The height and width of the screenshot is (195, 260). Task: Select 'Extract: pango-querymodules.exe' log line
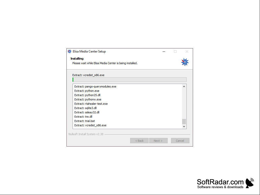(x=95, y=86)
